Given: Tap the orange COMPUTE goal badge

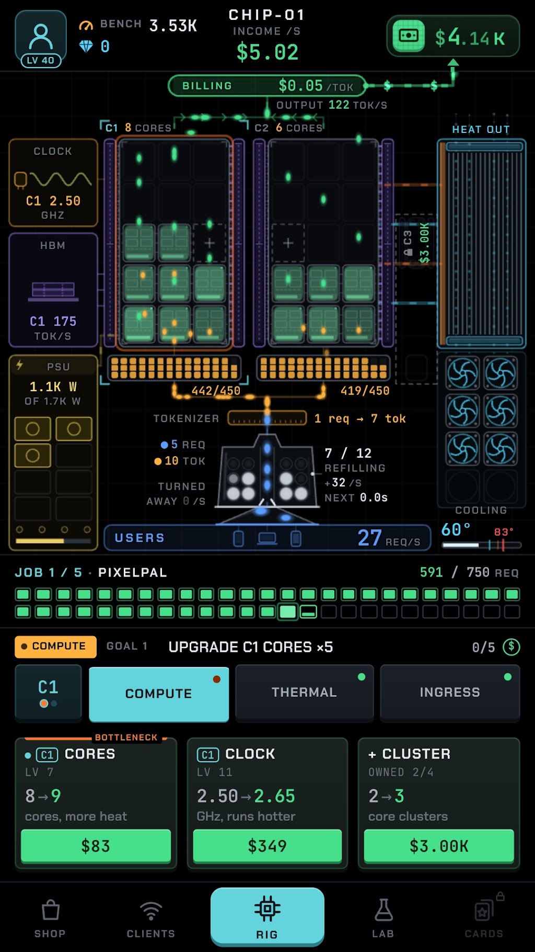Looking at the screenshot, I should tap(55, 647).
